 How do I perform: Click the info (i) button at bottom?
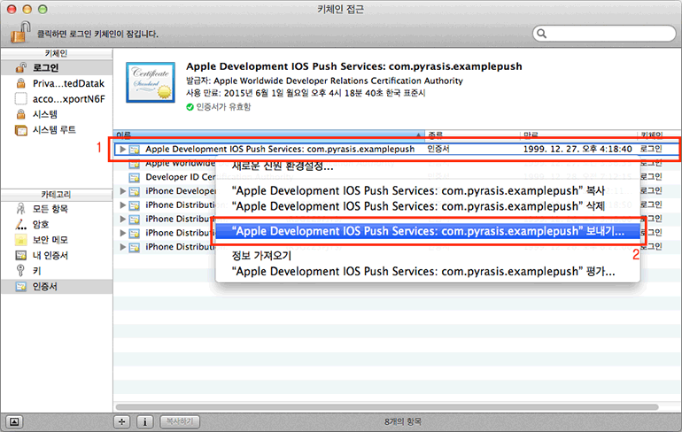[x=145, y=421]
